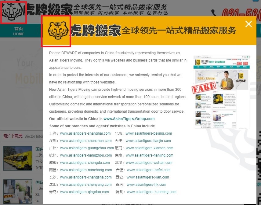
Task: Click the 国际搬家 text in background header
Action: coord(84,13)
